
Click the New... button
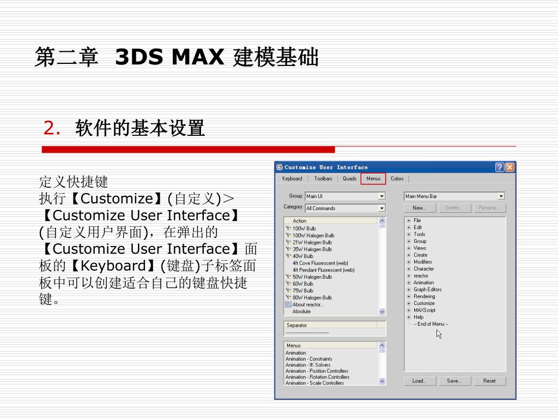click(420, 208)
